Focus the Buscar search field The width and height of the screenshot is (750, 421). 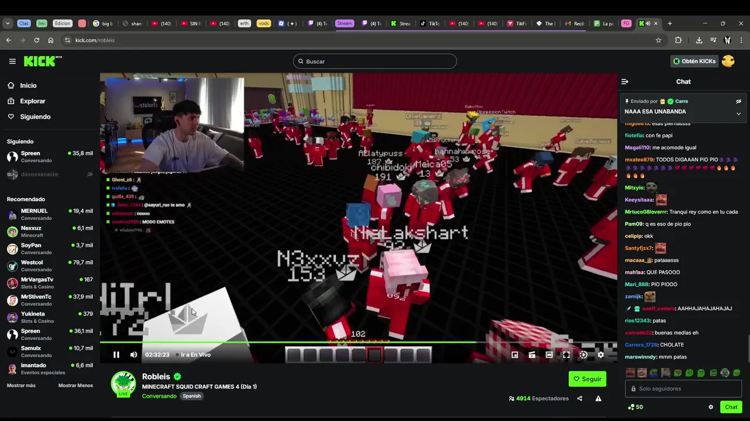pos(375,61)
